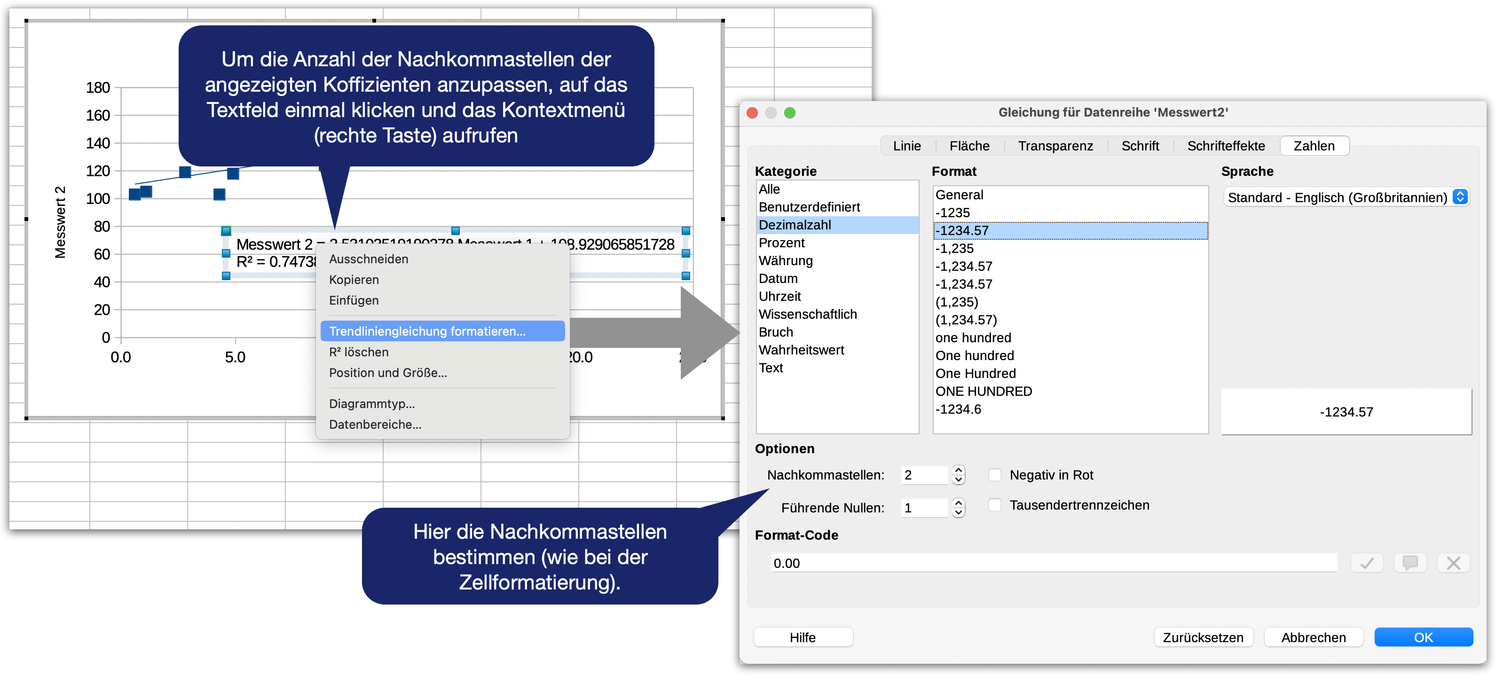The height and width of the screenshot is (676, 1496).
Task: Select the Wissenschaftlich category
Action: point(807,314)
